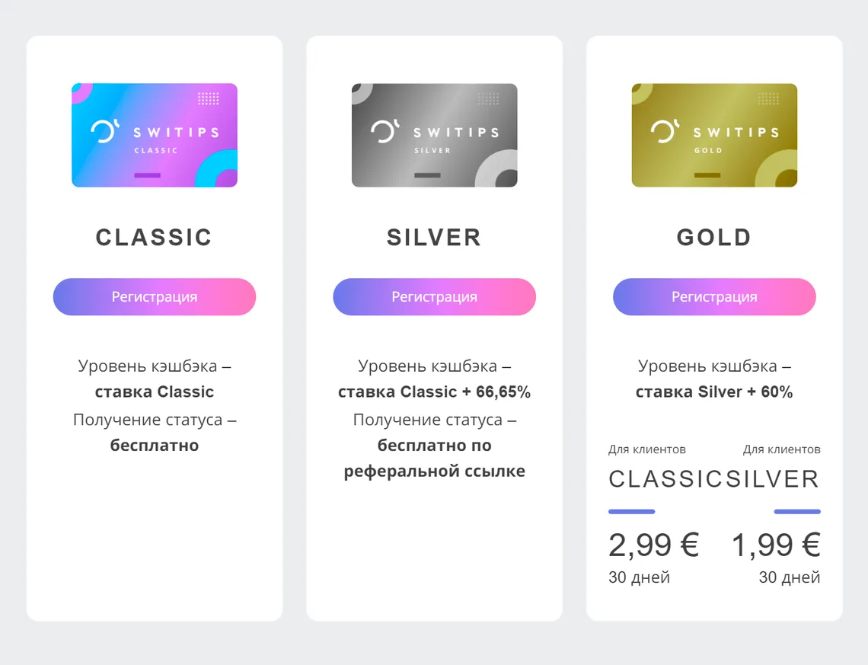Screen dimensions: 868x665
Task: Click the 'ставка Silver + 60%' cashback text
Action: pyautogui.click(x=714, y=392)
